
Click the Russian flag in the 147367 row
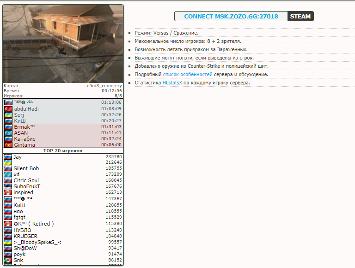[x=8, y=199]
